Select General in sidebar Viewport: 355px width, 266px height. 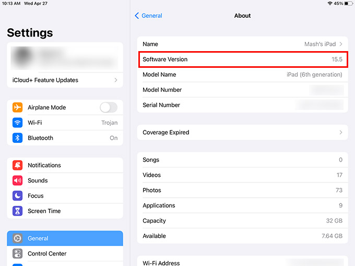(65, 238)
